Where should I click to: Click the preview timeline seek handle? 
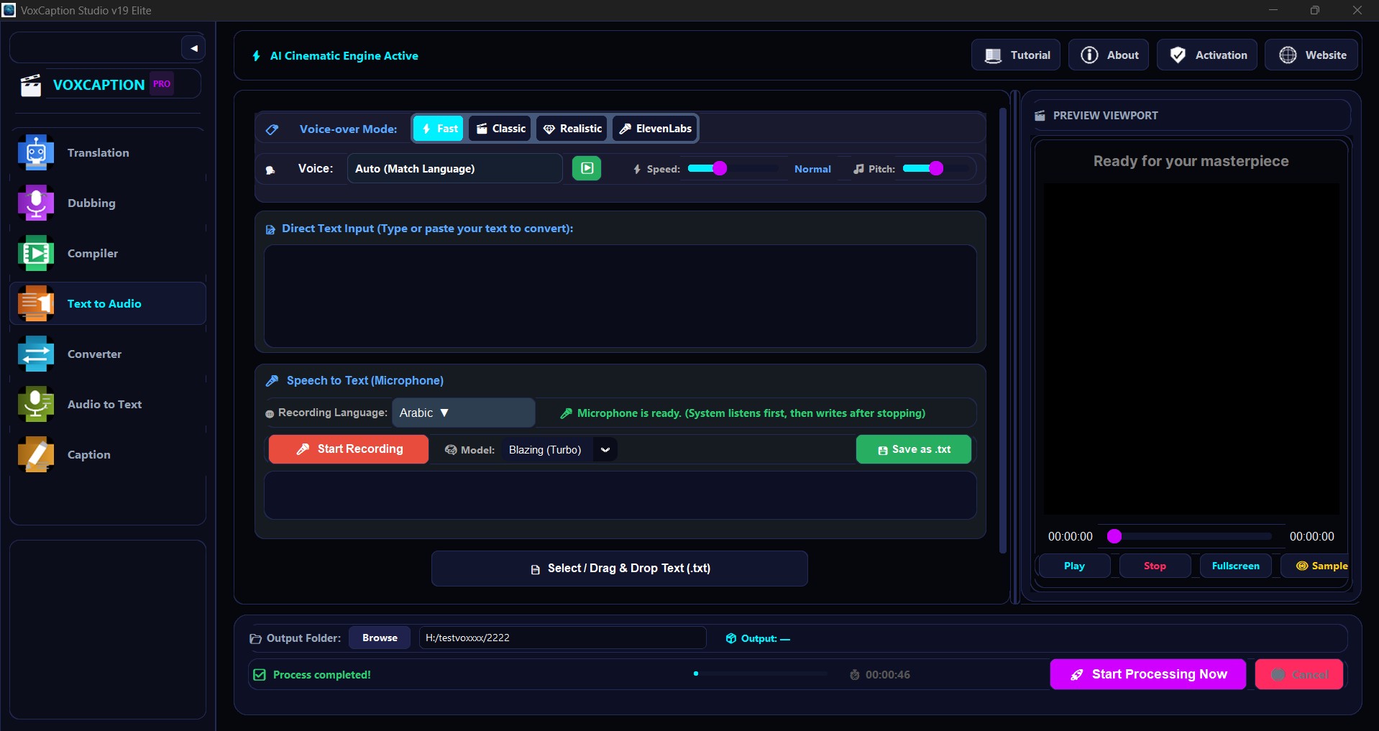point(1114,536)
